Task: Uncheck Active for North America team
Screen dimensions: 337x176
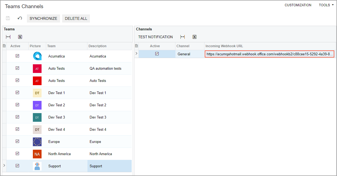Action: [x=17, y=153]
